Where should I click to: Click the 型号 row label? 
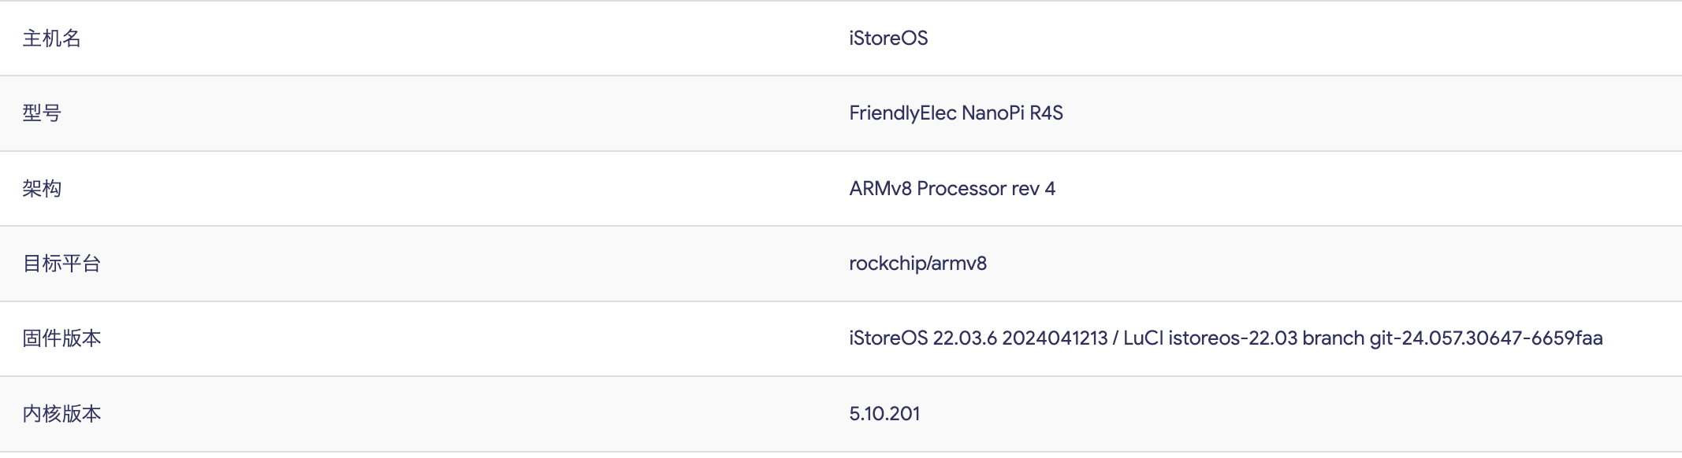click(x=42, y=113)
